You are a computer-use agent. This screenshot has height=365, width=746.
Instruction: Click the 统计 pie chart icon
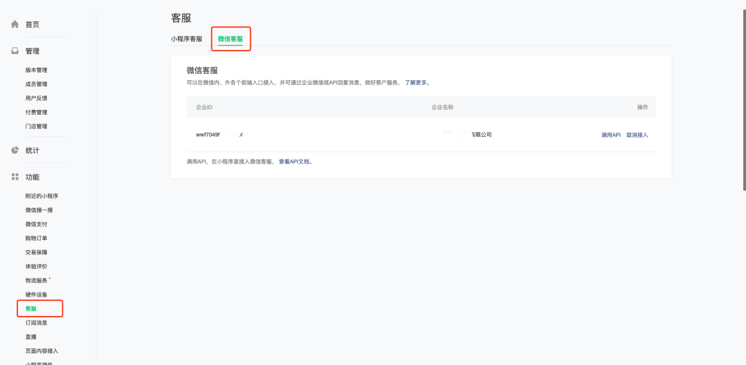[x=15, y=150]
